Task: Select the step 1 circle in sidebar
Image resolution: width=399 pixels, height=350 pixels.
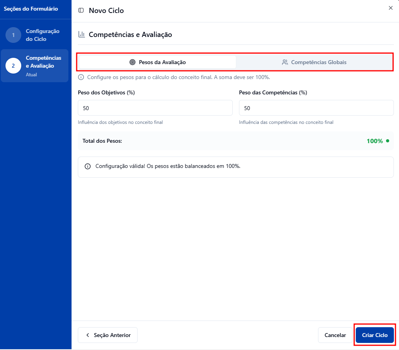Action: pyautogui.click(x=13, y=35)
